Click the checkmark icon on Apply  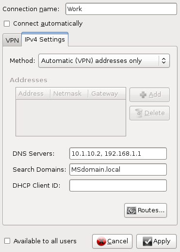[147, 241]
